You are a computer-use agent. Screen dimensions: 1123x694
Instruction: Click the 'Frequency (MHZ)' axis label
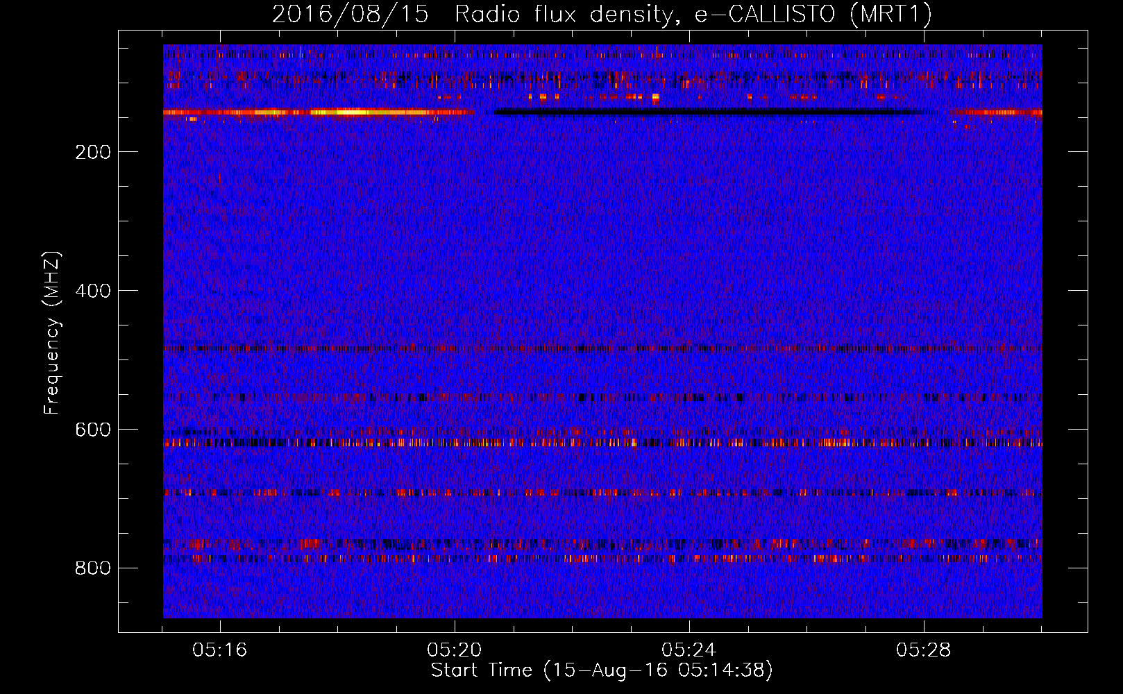coord(51,332)
